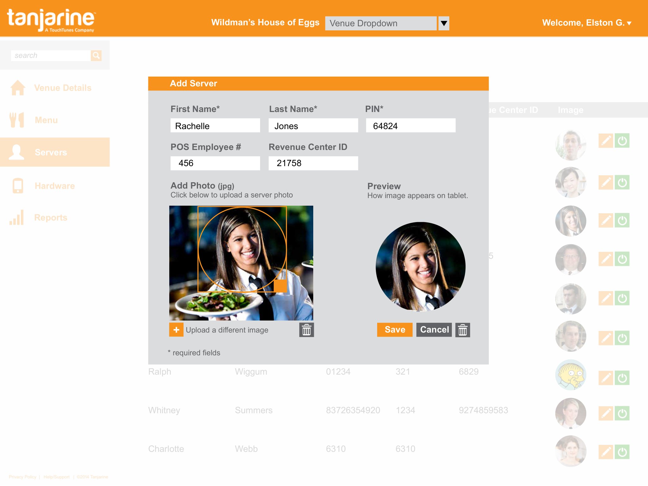This screenshot has width=648, height=486.
Task: Click edit pencil for second server row
Action: click(x=606, y=182)
